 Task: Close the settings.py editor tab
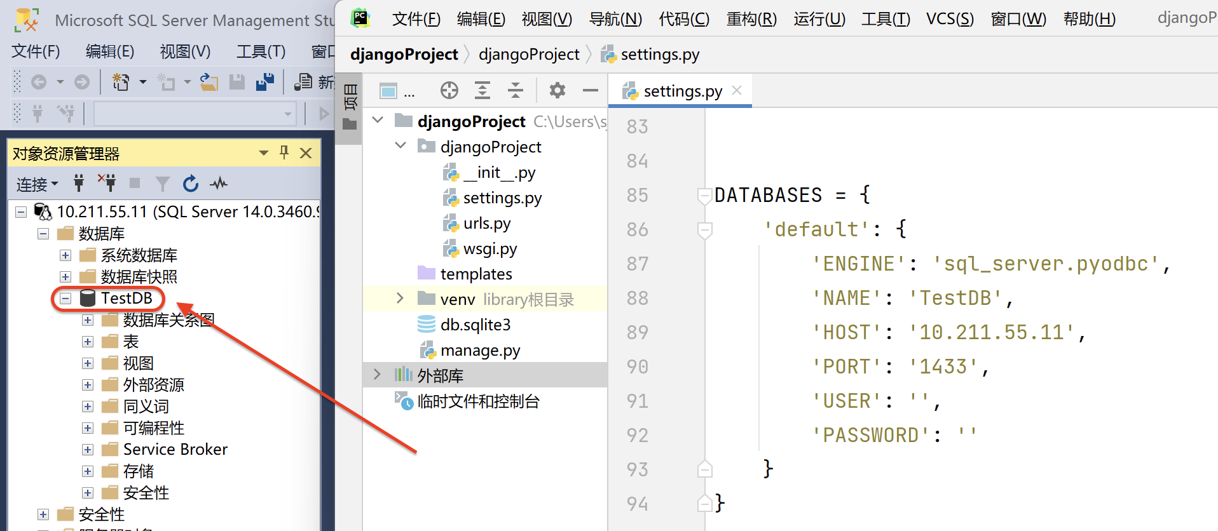click(737, 90)
